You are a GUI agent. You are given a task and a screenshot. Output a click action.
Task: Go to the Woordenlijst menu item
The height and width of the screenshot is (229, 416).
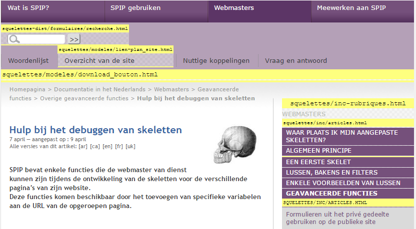coord(28,61)
